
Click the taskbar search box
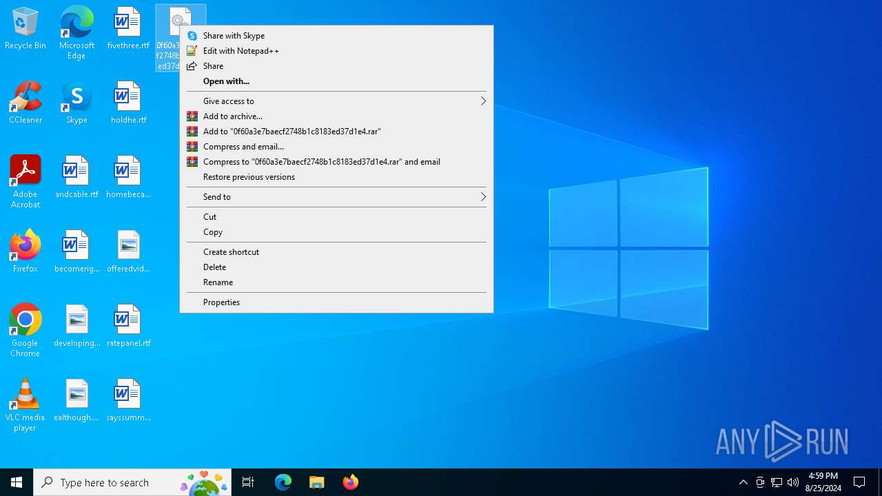tap(132, 482)
